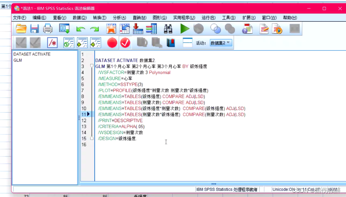Click the greyed copy cup icon
346x197 pixels.
[142, 42]
